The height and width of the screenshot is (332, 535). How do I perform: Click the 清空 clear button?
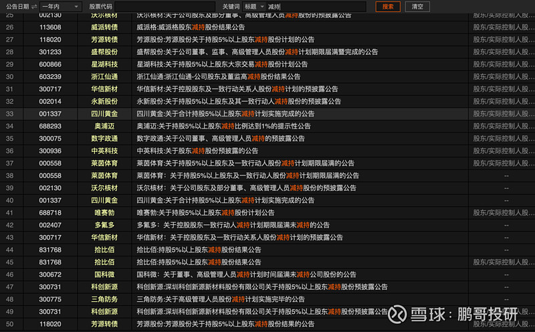point(417,7)
